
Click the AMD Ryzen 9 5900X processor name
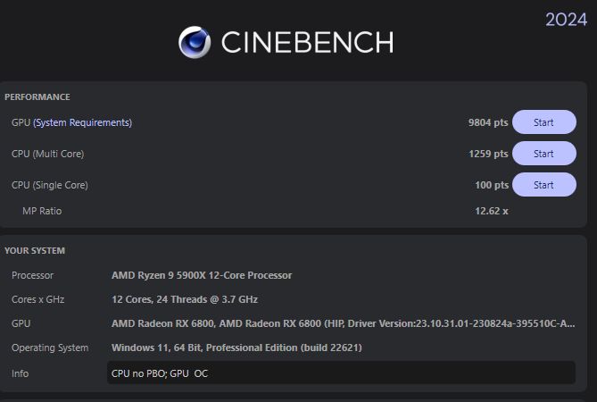[202, 275]
